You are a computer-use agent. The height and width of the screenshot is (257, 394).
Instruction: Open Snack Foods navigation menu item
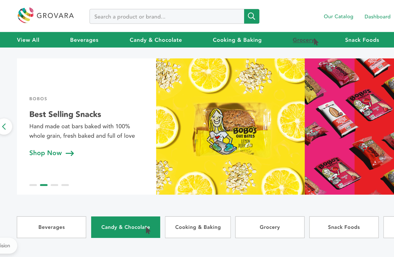pyautogui.click(x=362, y=40)
